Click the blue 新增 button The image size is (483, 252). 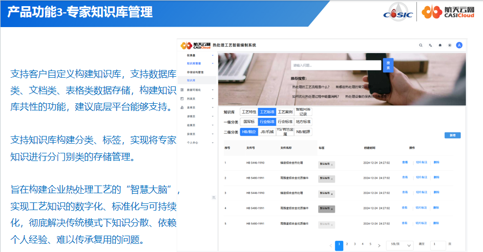tap(452, 135)
